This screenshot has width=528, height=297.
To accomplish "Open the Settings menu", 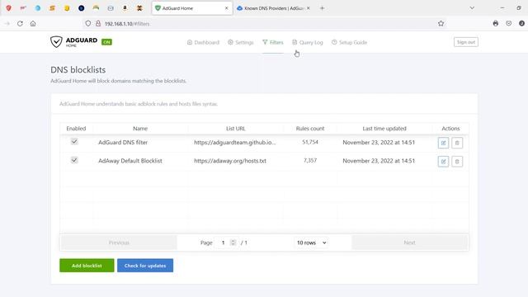I will click(240, 42).
